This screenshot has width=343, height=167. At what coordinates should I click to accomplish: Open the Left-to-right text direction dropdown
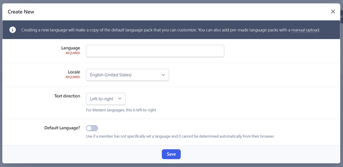pyautogui.click(x=106, y=99)
